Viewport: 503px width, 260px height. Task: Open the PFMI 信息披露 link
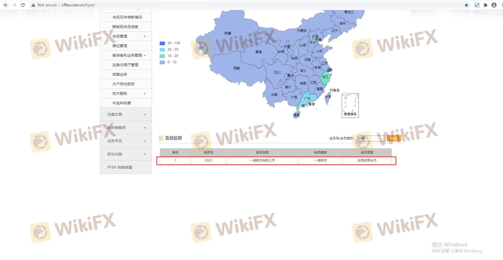coord(120,167)
